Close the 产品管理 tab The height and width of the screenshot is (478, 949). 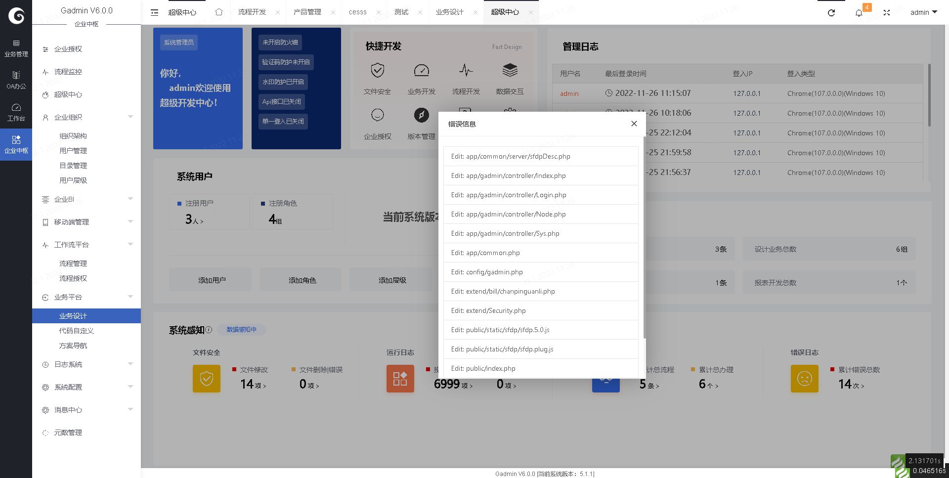(333, 12)
